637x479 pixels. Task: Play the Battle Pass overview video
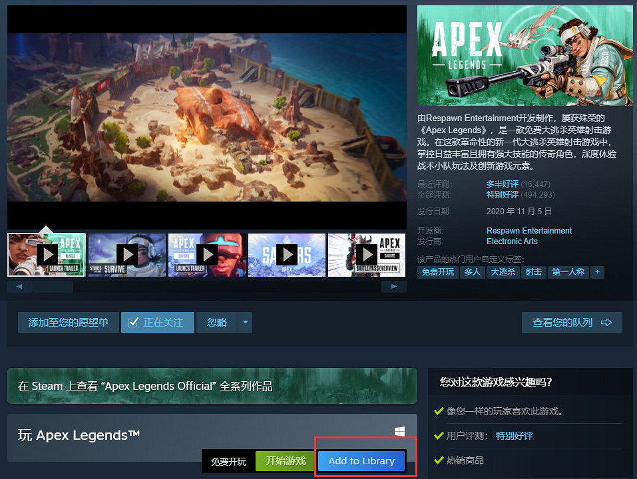[x=367, y=255]
